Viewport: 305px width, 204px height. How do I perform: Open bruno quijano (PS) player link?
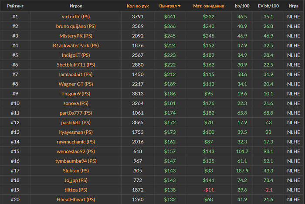coord(76,26)
